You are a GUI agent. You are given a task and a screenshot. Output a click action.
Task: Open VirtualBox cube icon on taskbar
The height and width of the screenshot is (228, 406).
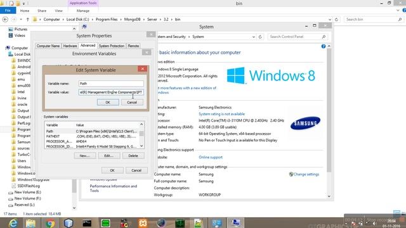69,223
